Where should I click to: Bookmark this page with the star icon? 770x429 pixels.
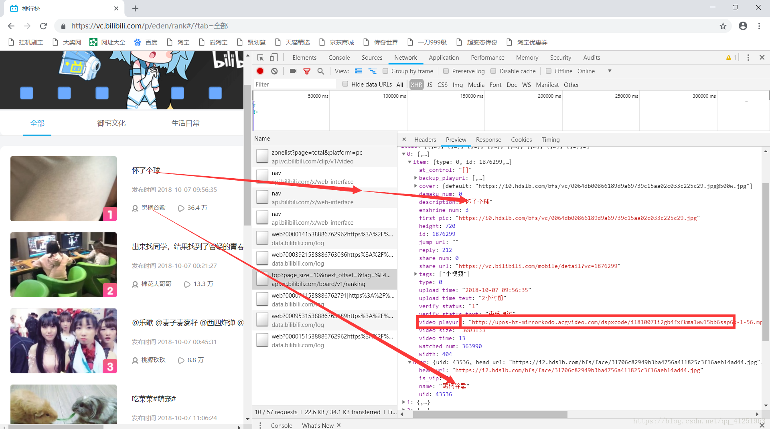click(x=723, y=26)
